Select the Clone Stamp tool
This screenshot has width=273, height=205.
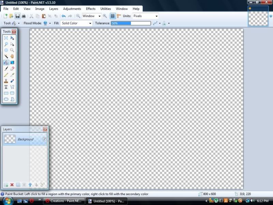point(6,81)
